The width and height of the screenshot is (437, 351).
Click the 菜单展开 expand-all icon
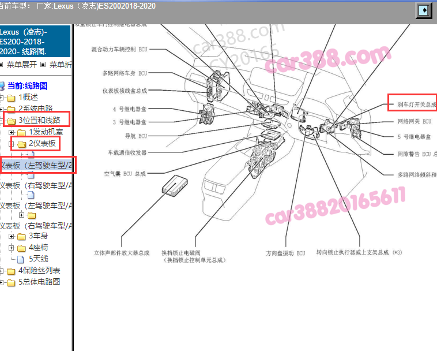pyautogui.click(x=1, y=65)
